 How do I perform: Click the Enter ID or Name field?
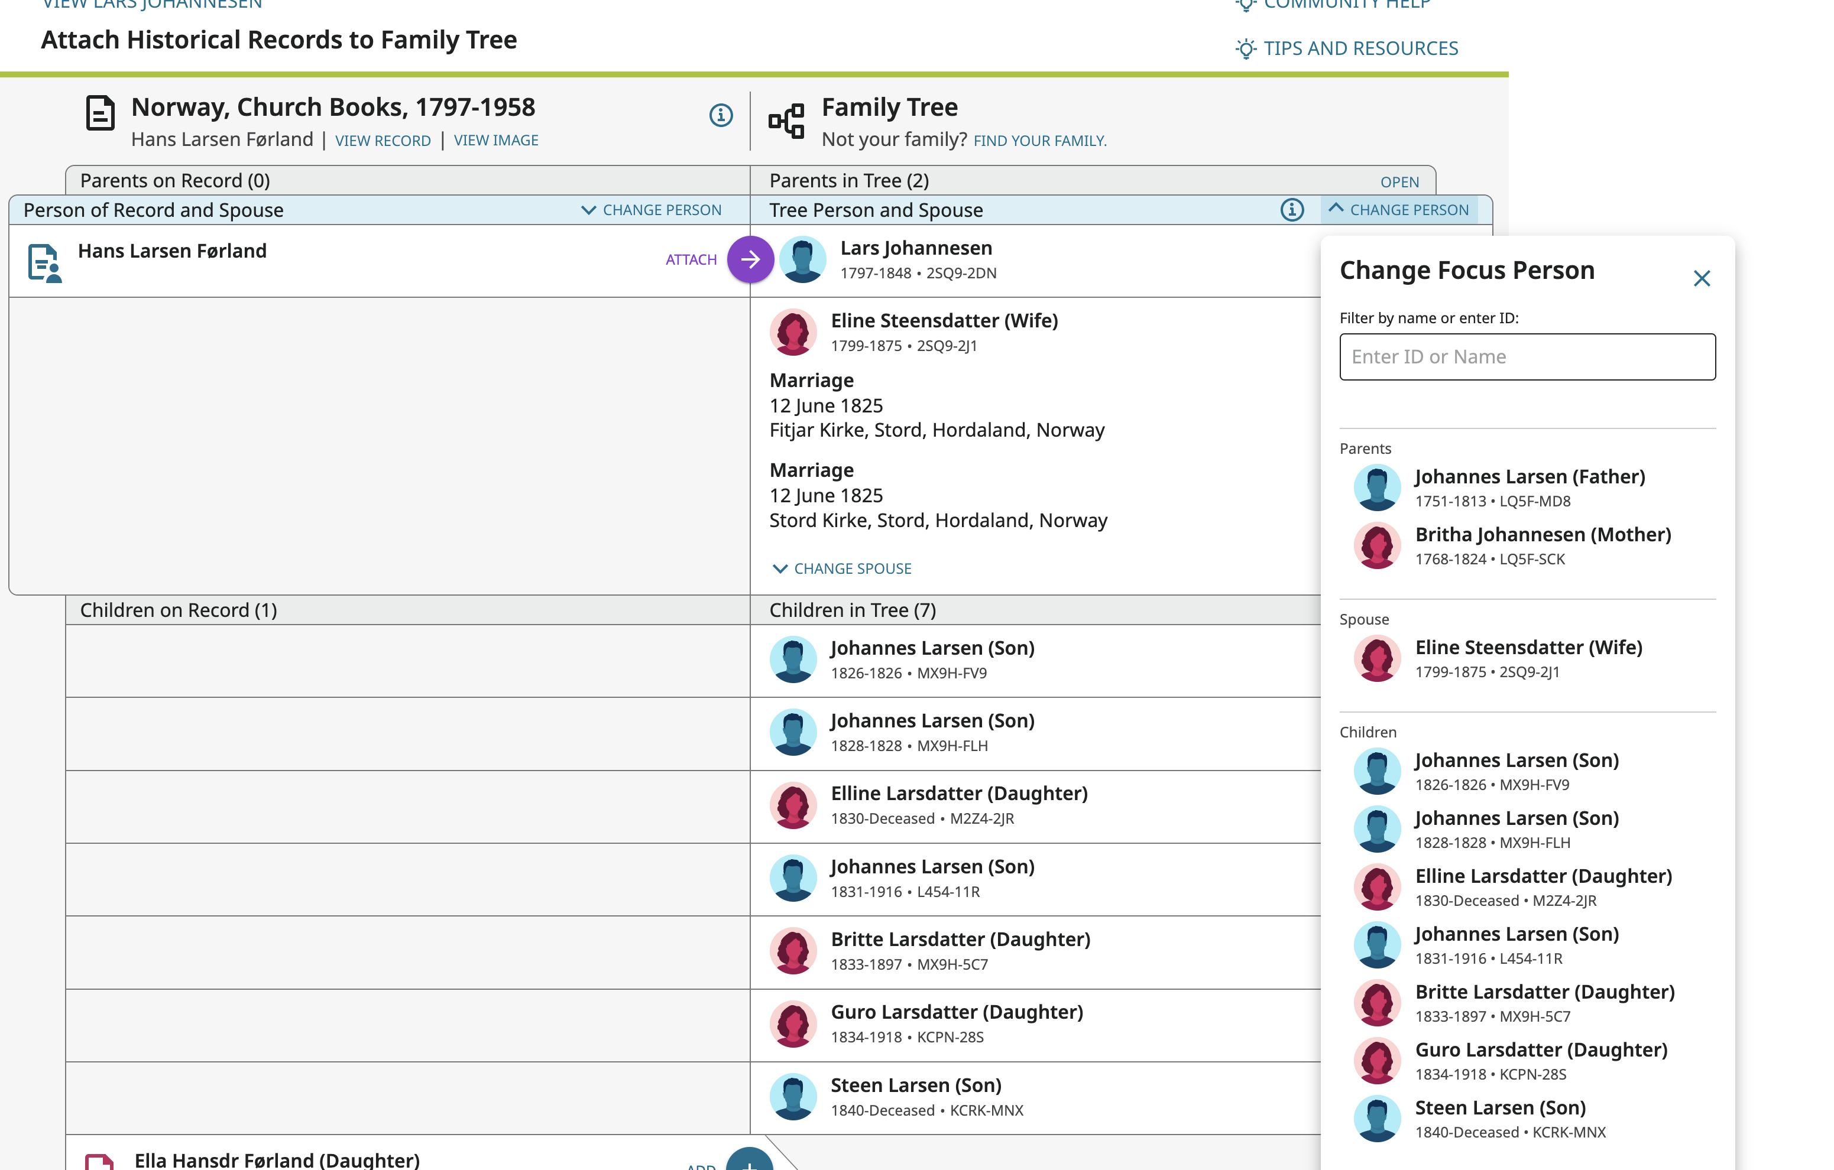coord(1527,357)
